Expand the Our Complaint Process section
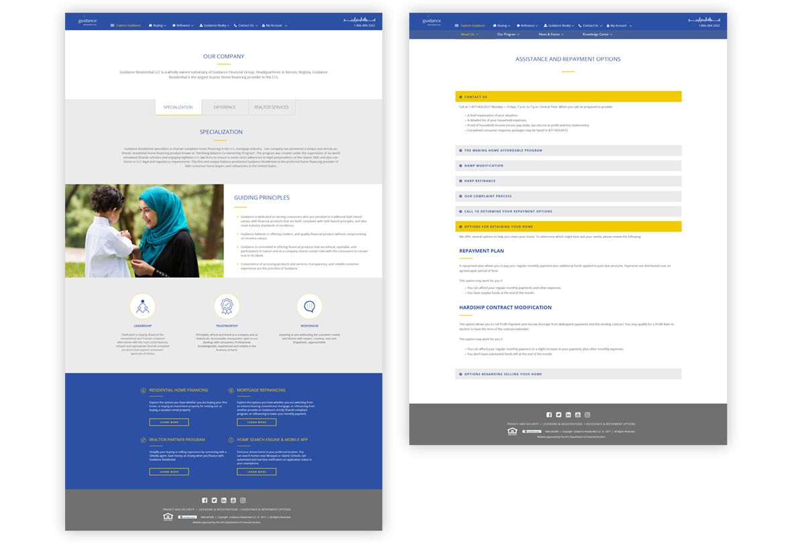Screen dimensions: 805x543 pyautogui.click(x=568, y=196)
